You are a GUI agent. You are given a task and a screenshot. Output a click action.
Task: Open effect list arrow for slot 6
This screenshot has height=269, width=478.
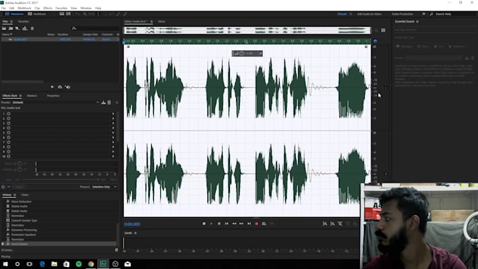tap(113, 138)
